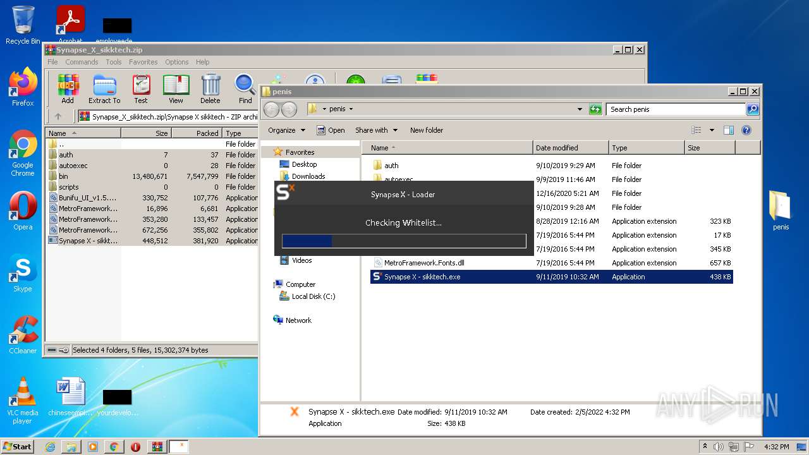
Task: Open WinRAR File menu
Action: coord(52,62)
